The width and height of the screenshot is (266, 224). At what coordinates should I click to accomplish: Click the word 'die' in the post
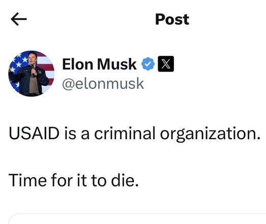pyautogui.click(x=123, y=180)
